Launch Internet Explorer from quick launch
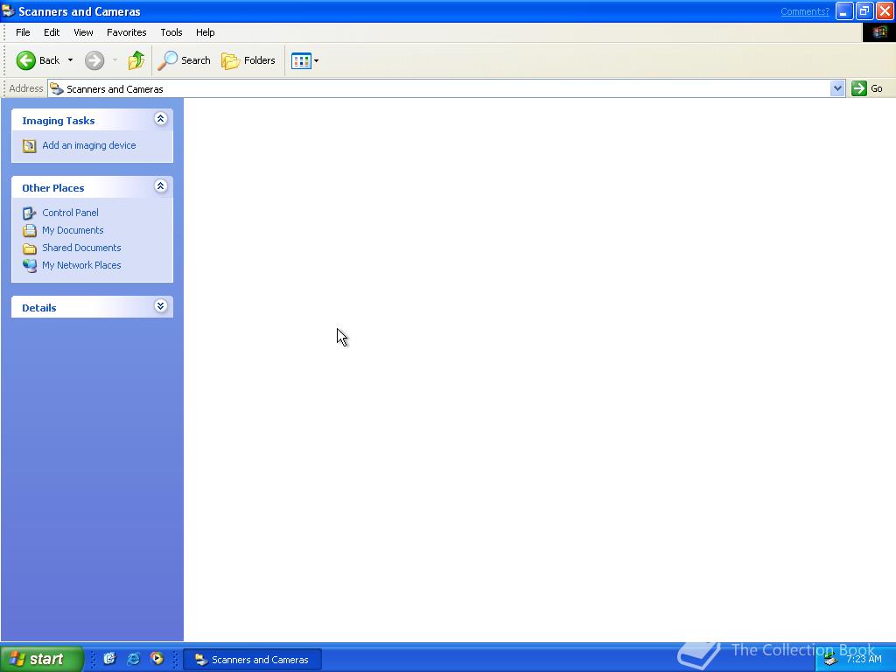This screenshot has height=672, width=896. pyautogui.click(x=134, y=659)
